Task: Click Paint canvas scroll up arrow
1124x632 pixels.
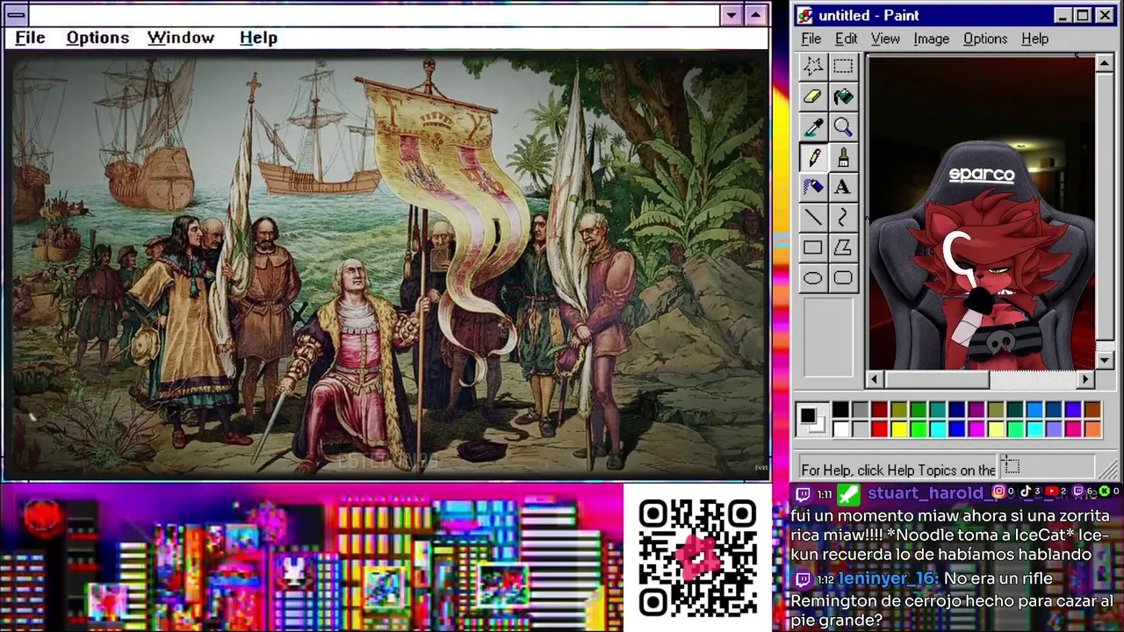Action: pos(1104,63)
